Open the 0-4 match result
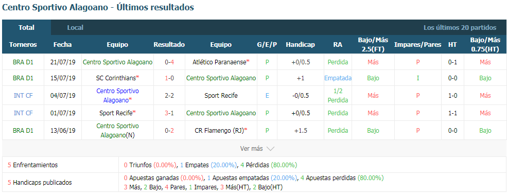This screenshot has height=194, width=507. [x=169, y=62]
